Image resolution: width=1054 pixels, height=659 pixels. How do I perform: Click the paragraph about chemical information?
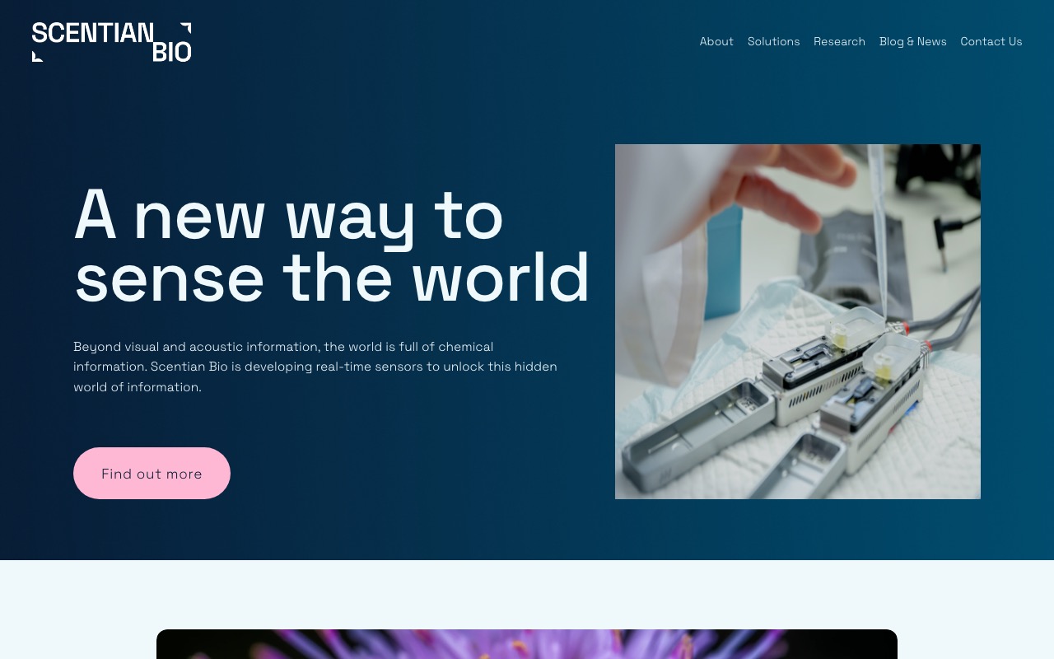(x=315, y=367)
